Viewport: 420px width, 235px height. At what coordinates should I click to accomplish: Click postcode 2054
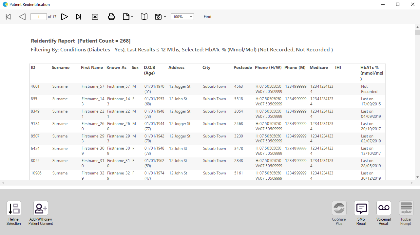(239, 111)
